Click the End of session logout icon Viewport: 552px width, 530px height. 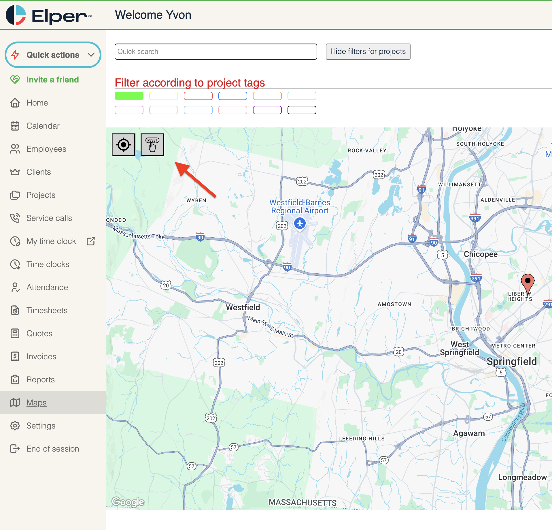click(15, 449)
